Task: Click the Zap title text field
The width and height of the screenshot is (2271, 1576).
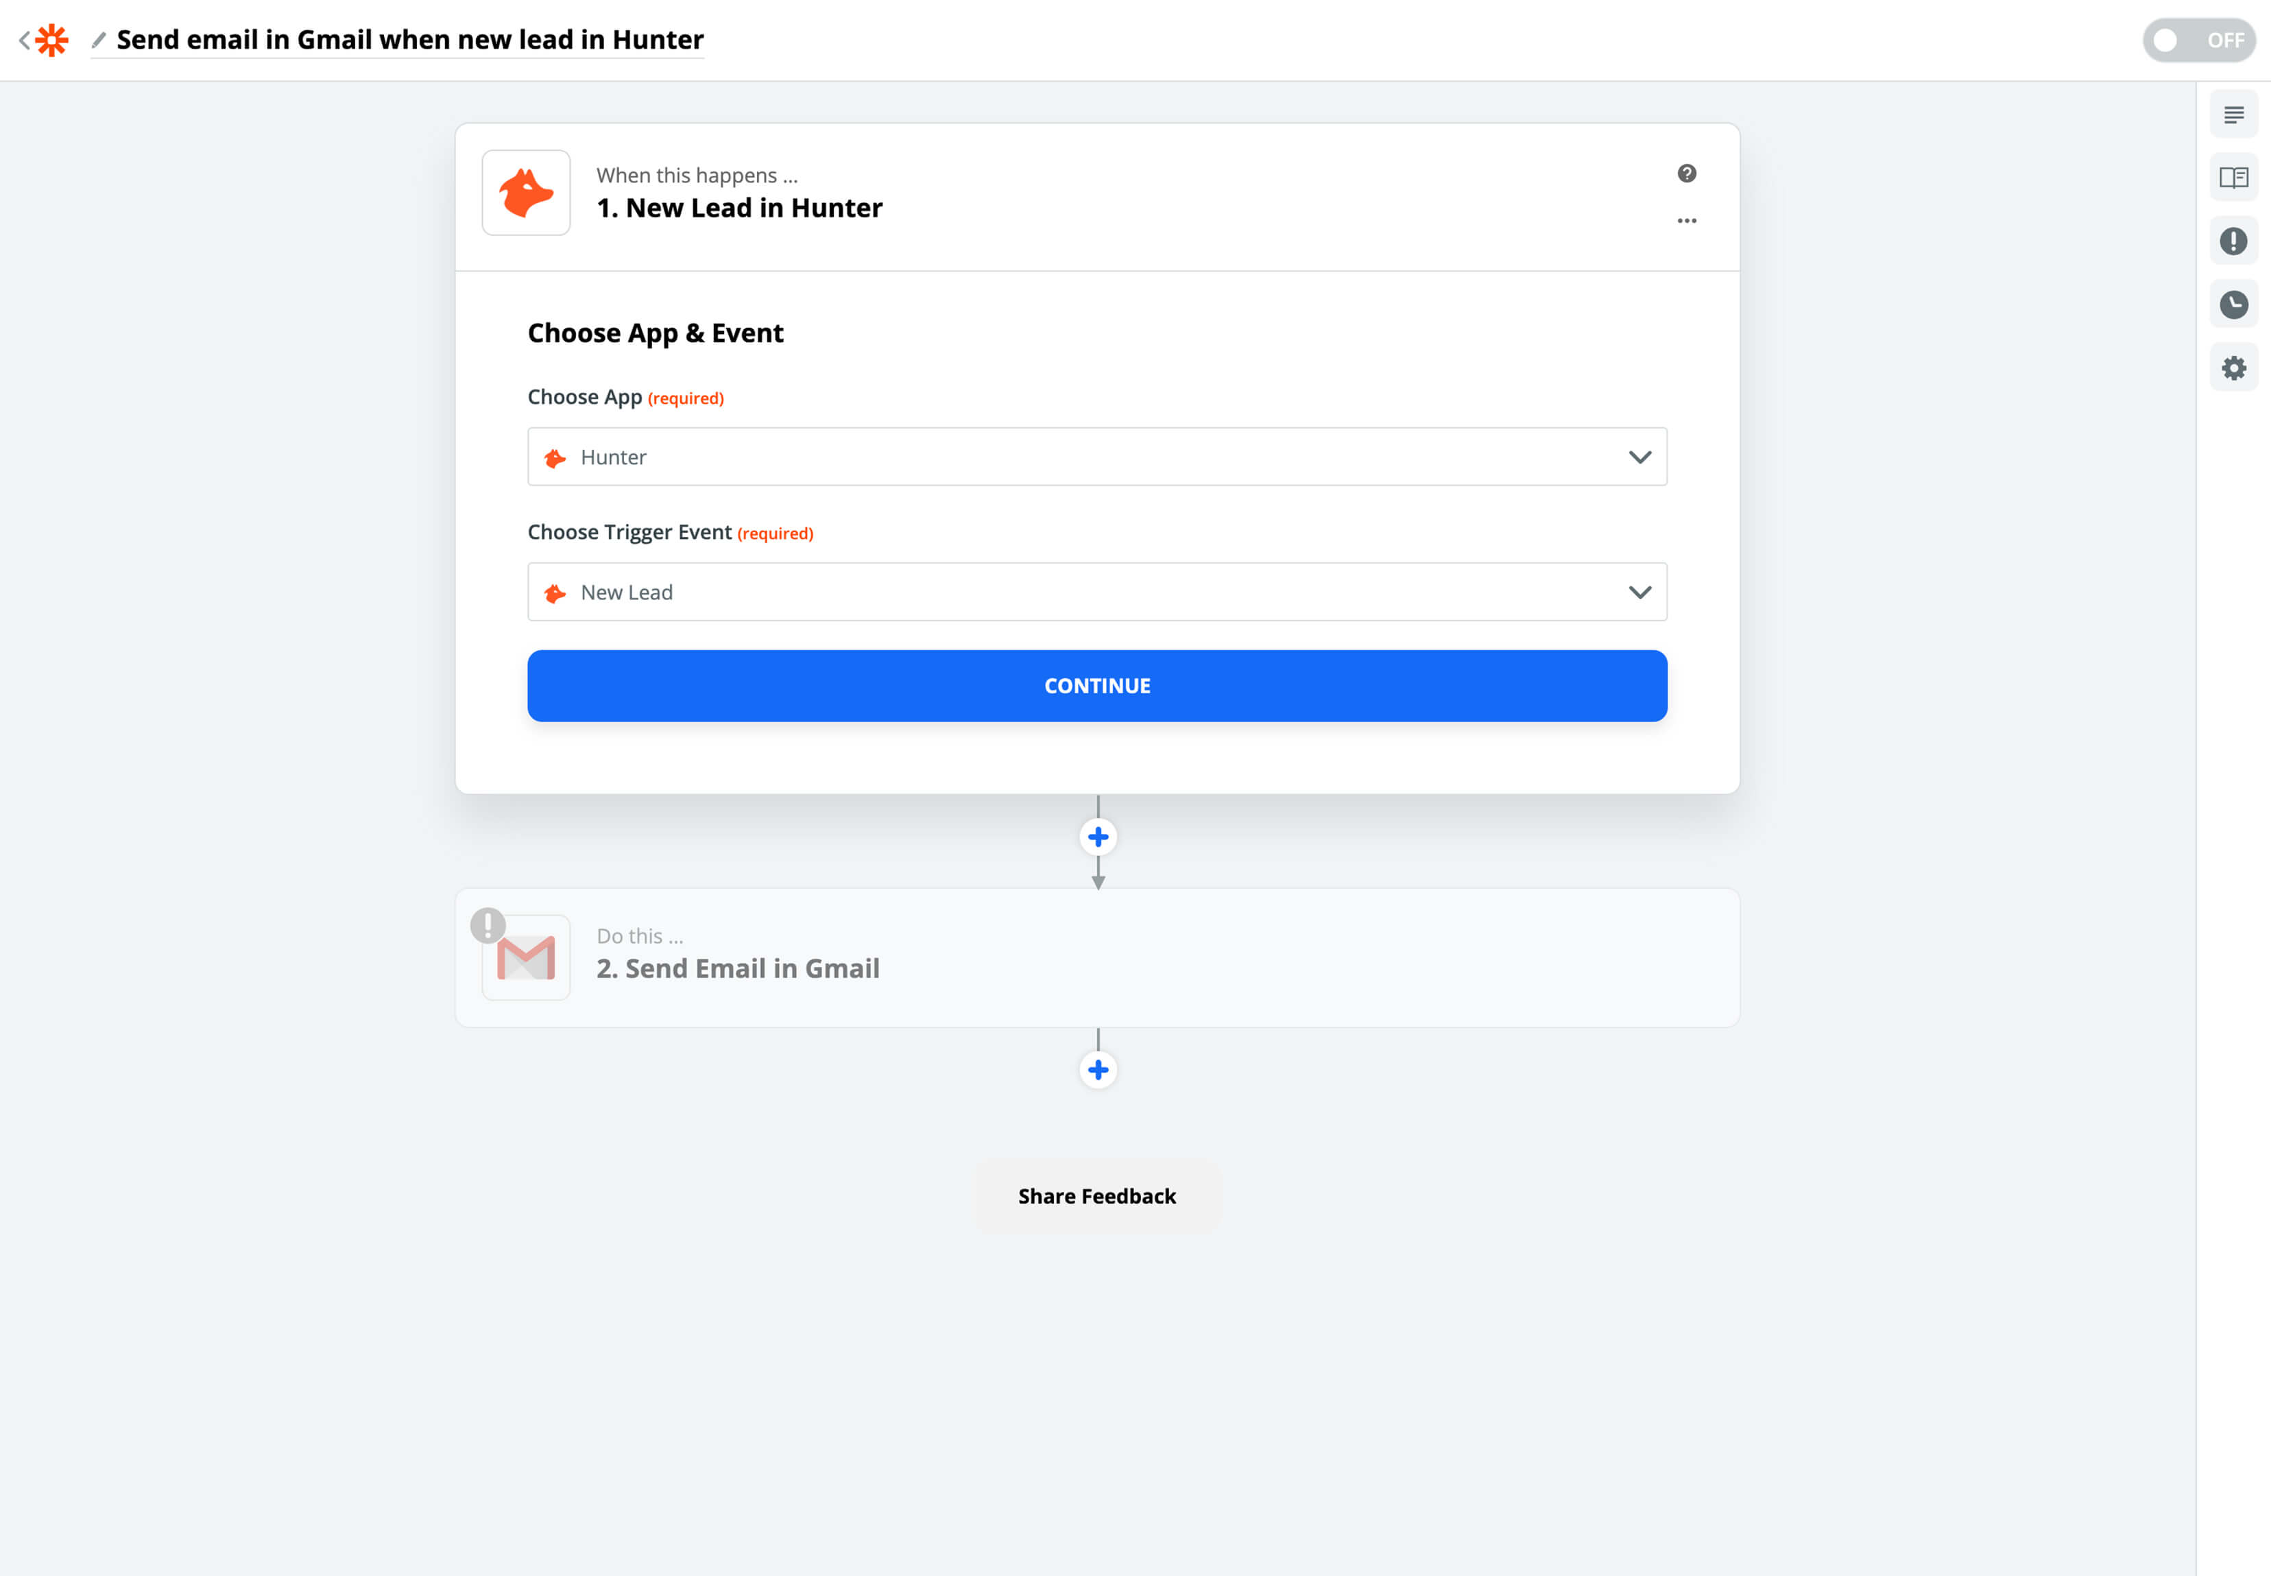Action: 410,40
